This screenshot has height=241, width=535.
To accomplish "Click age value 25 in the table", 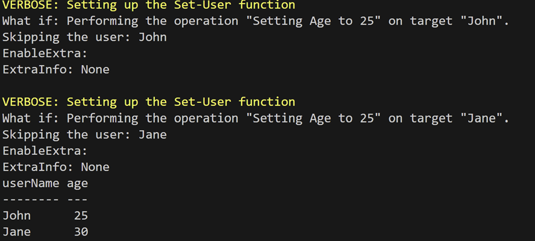I will (81, 215).
